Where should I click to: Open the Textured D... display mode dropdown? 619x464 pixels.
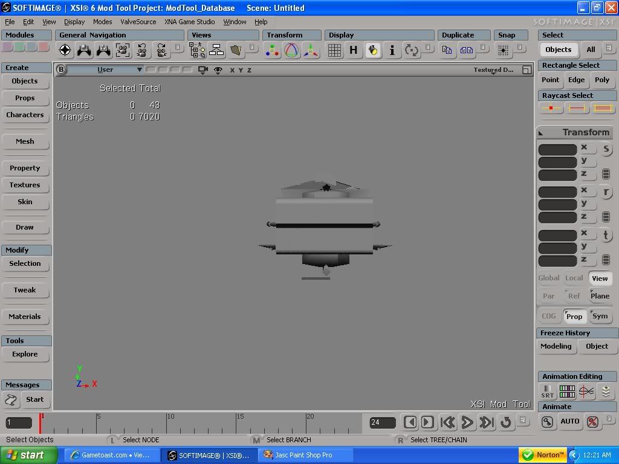pyautogui.click(x=493, y=70)
